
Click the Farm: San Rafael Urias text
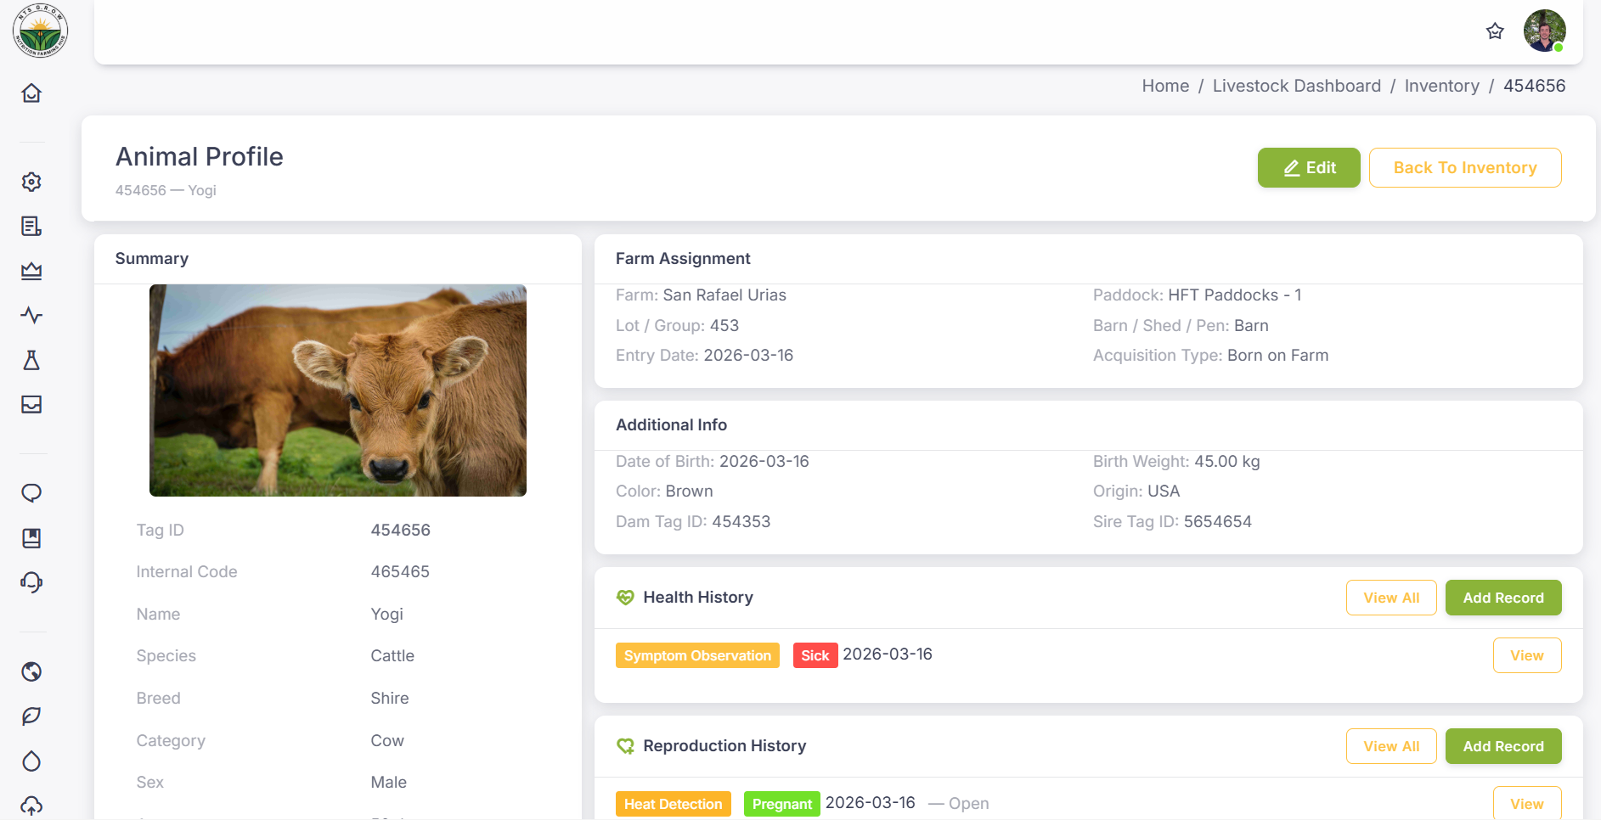701,295
